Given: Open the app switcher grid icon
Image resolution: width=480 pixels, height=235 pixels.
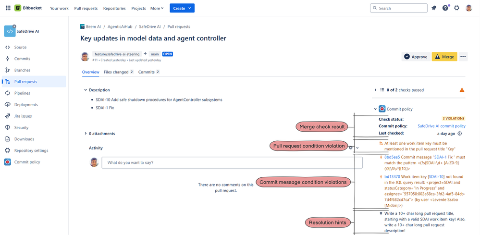Looking at the screenshot, I should click(8, 8).
